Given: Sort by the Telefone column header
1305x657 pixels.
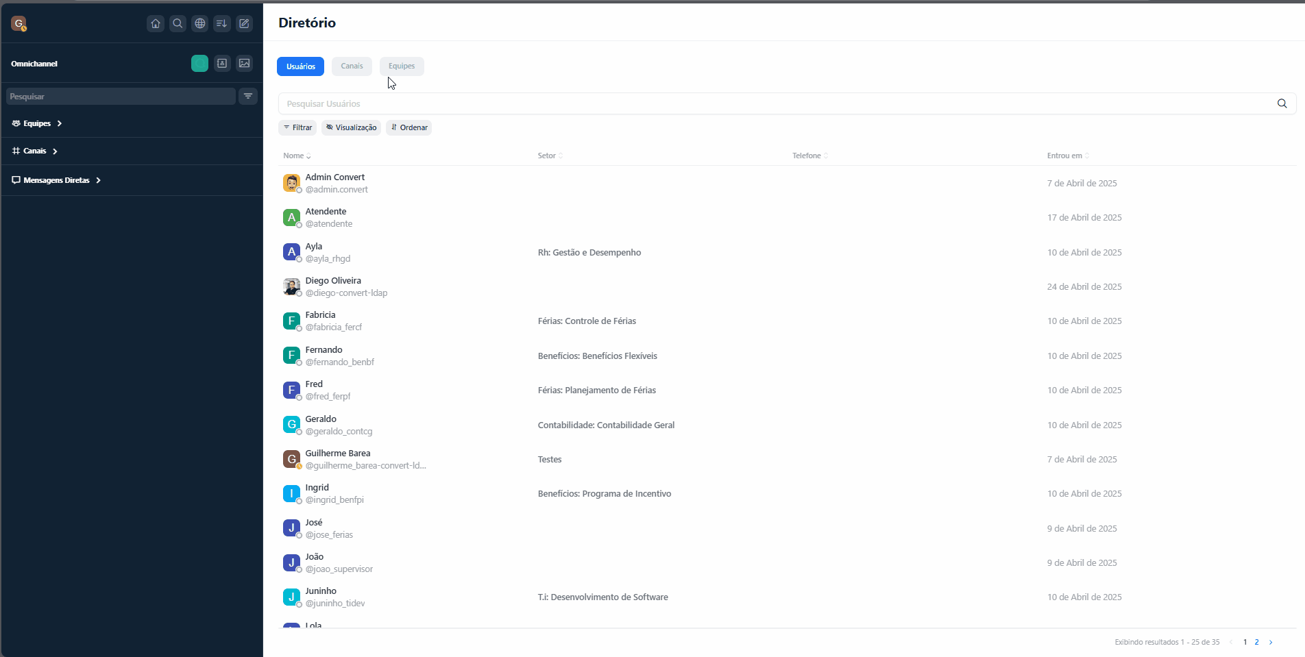Looking at the screenshot, I should [x=810, y=156].
